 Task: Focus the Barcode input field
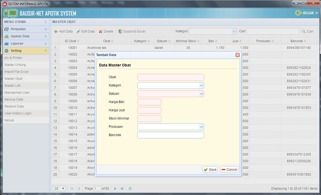click(171, 135)
